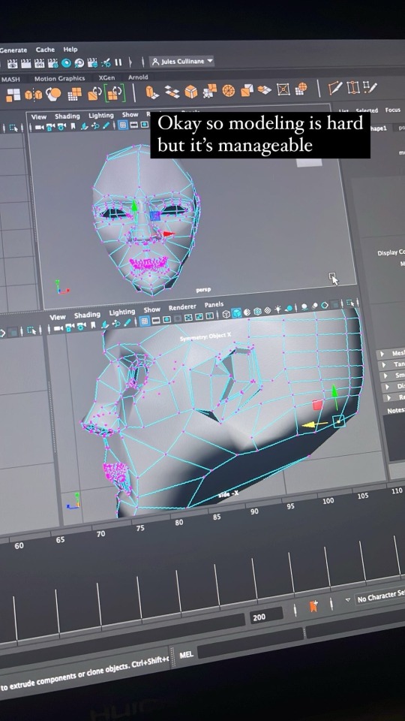Viewport: 405px width, 721px height.
Task: Toggle the grid in the side panel toolbar
Action: (145, 321)
